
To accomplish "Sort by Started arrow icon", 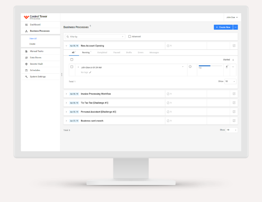I will click(x=233, y=60).
